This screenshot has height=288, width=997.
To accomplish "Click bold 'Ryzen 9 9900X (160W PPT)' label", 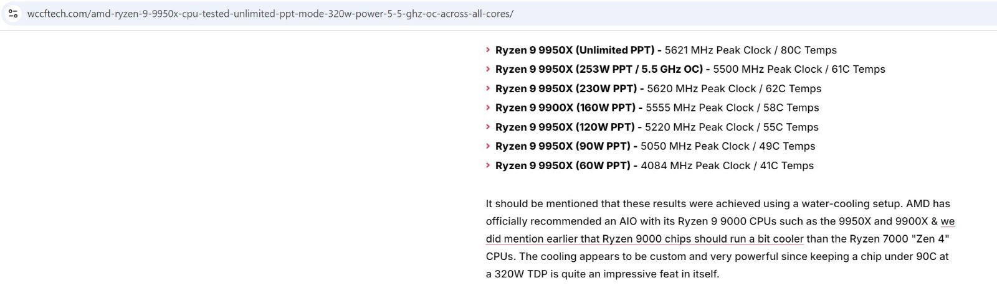I will pyautogui.click(x=565, y=108).
